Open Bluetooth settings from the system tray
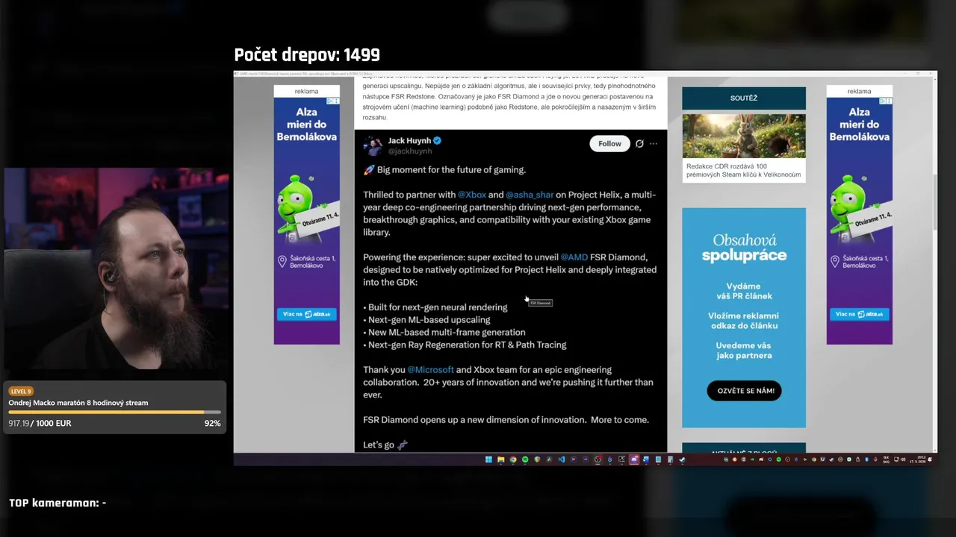The width and height of the screenshot is (956, 537). [x=866, y=459]
